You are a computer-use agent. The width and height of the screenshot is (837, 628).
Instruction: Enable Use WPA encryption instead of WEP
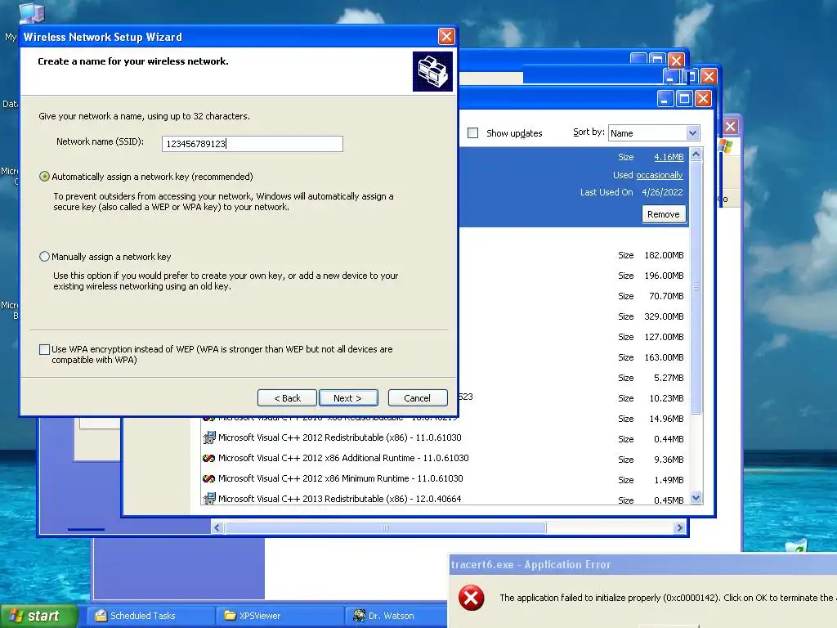tap(44, 349)
